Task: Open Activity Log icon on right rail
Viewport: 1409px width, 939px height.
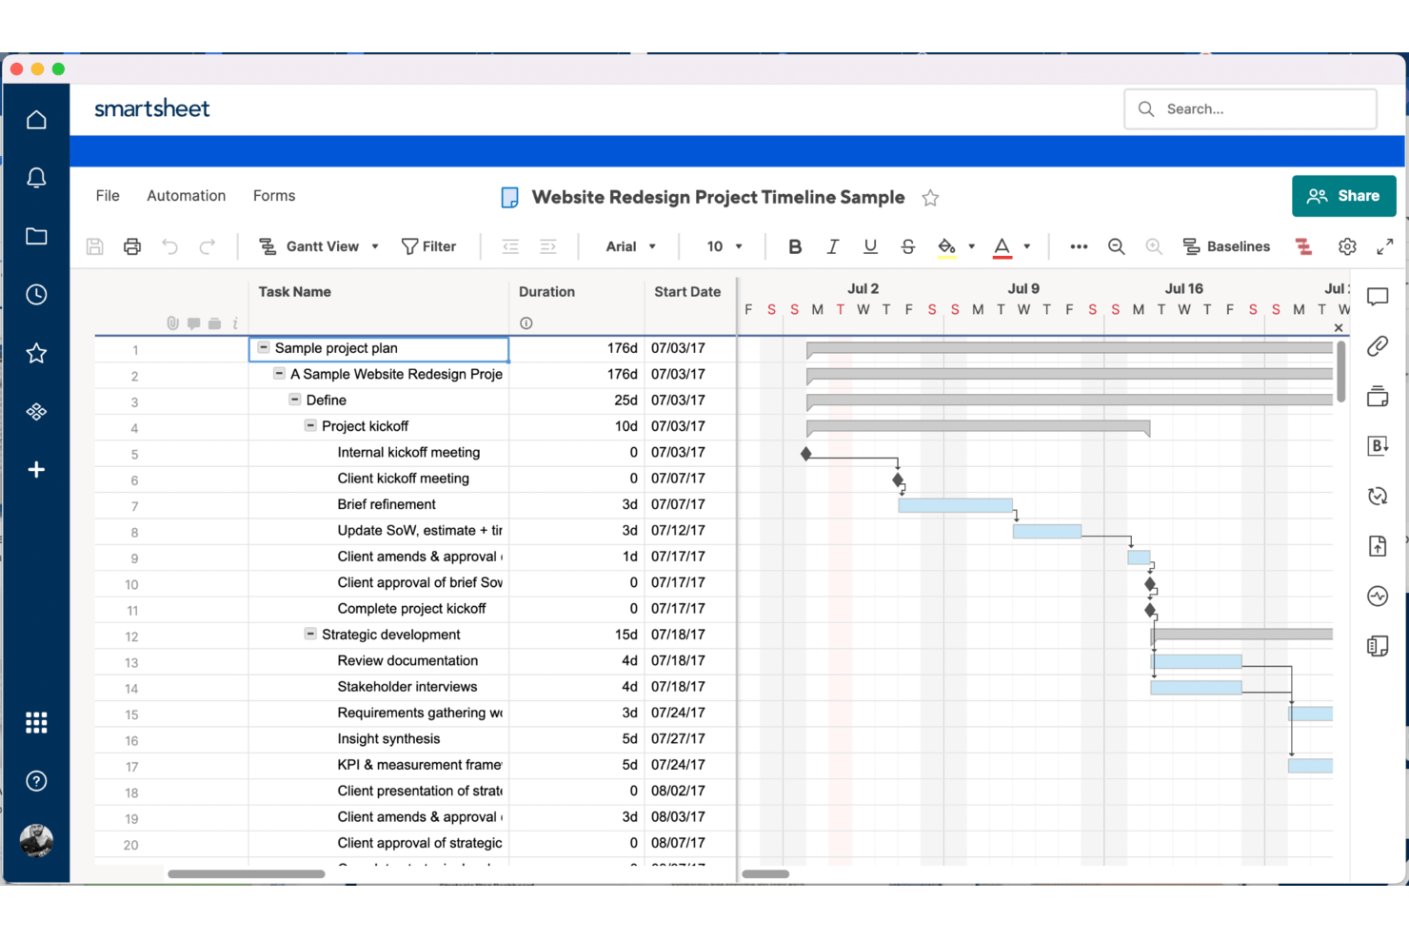Action: click(x=1378, y=597)
